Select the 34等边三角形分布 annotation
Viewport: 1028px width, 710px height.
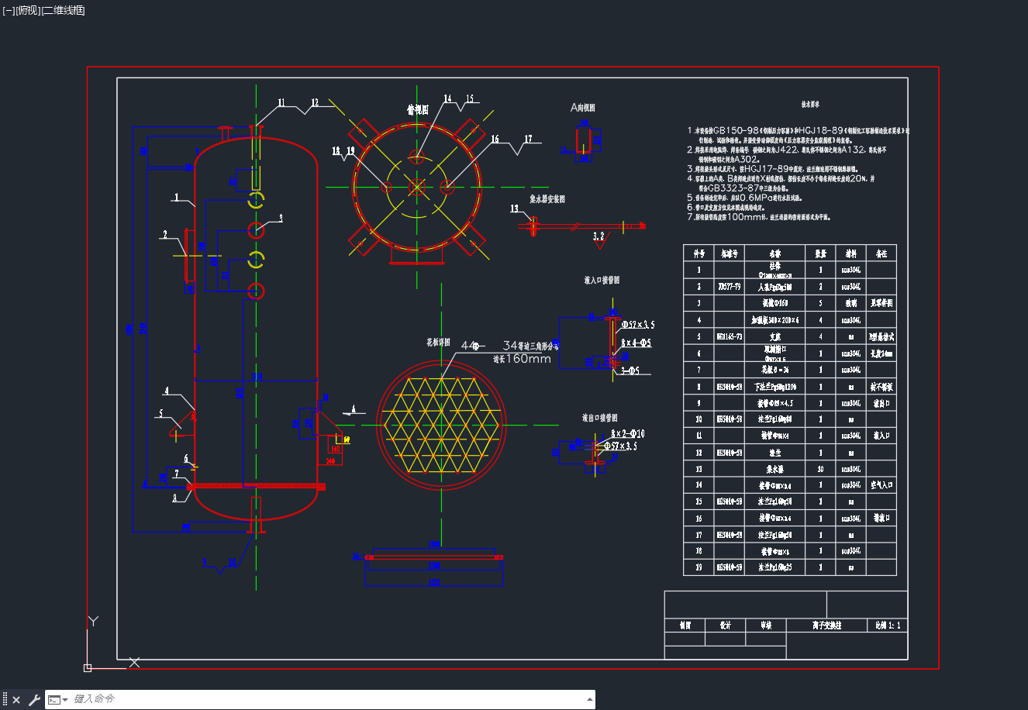pos(531,346)
